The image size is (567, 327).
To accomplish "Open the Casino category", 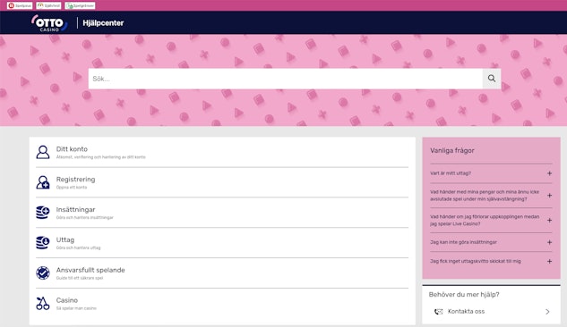I will 222,303.
